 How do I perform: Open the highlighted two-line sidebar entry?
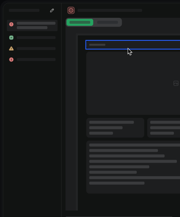32,25
